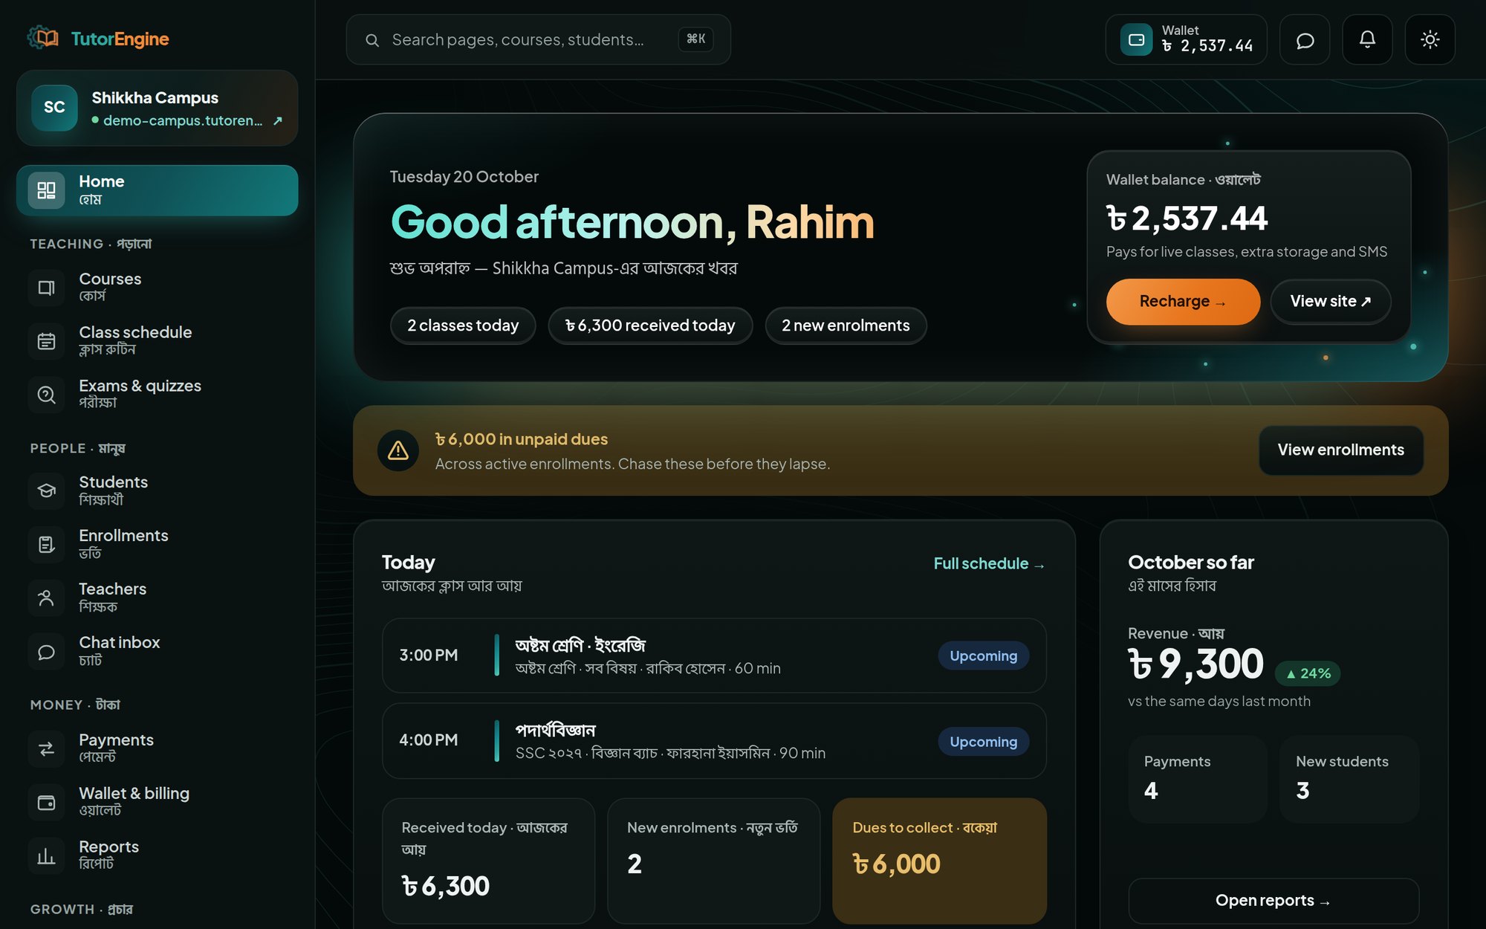Open the Shikkha Campus switcher card

(x=158, y=109)
